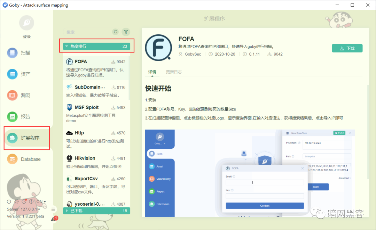Open the Server 127.0.0.1 dropdown

tap(24, 209)
